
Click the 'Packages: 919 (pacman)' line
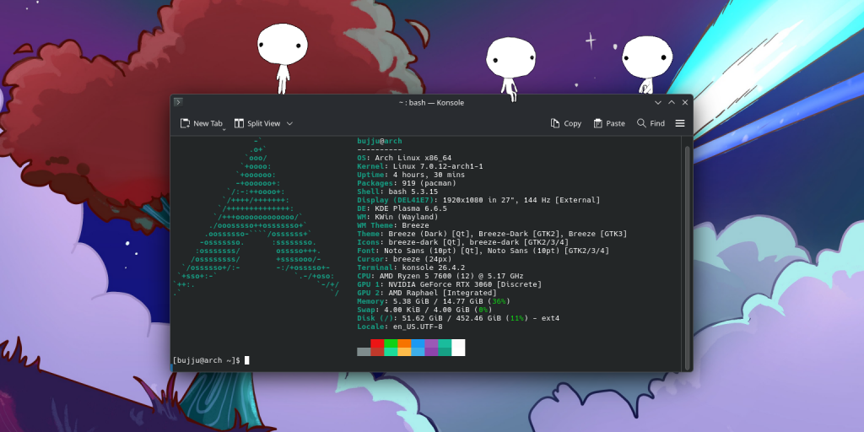406,183
